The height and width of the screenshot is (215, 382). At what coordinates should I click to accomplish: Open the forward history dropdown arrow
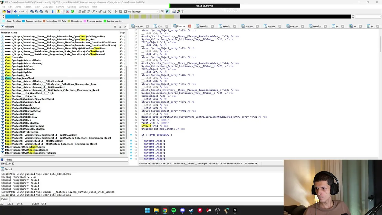(x=26, y=11)
